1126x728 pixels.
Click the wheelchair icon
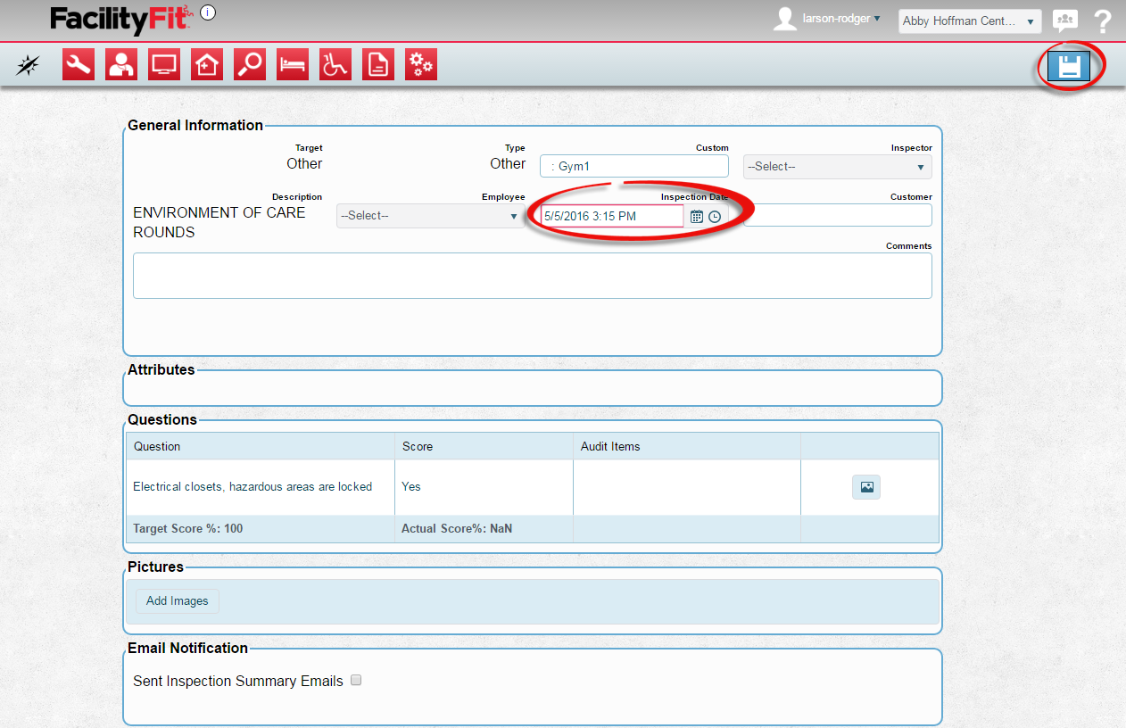pos(335,65)
